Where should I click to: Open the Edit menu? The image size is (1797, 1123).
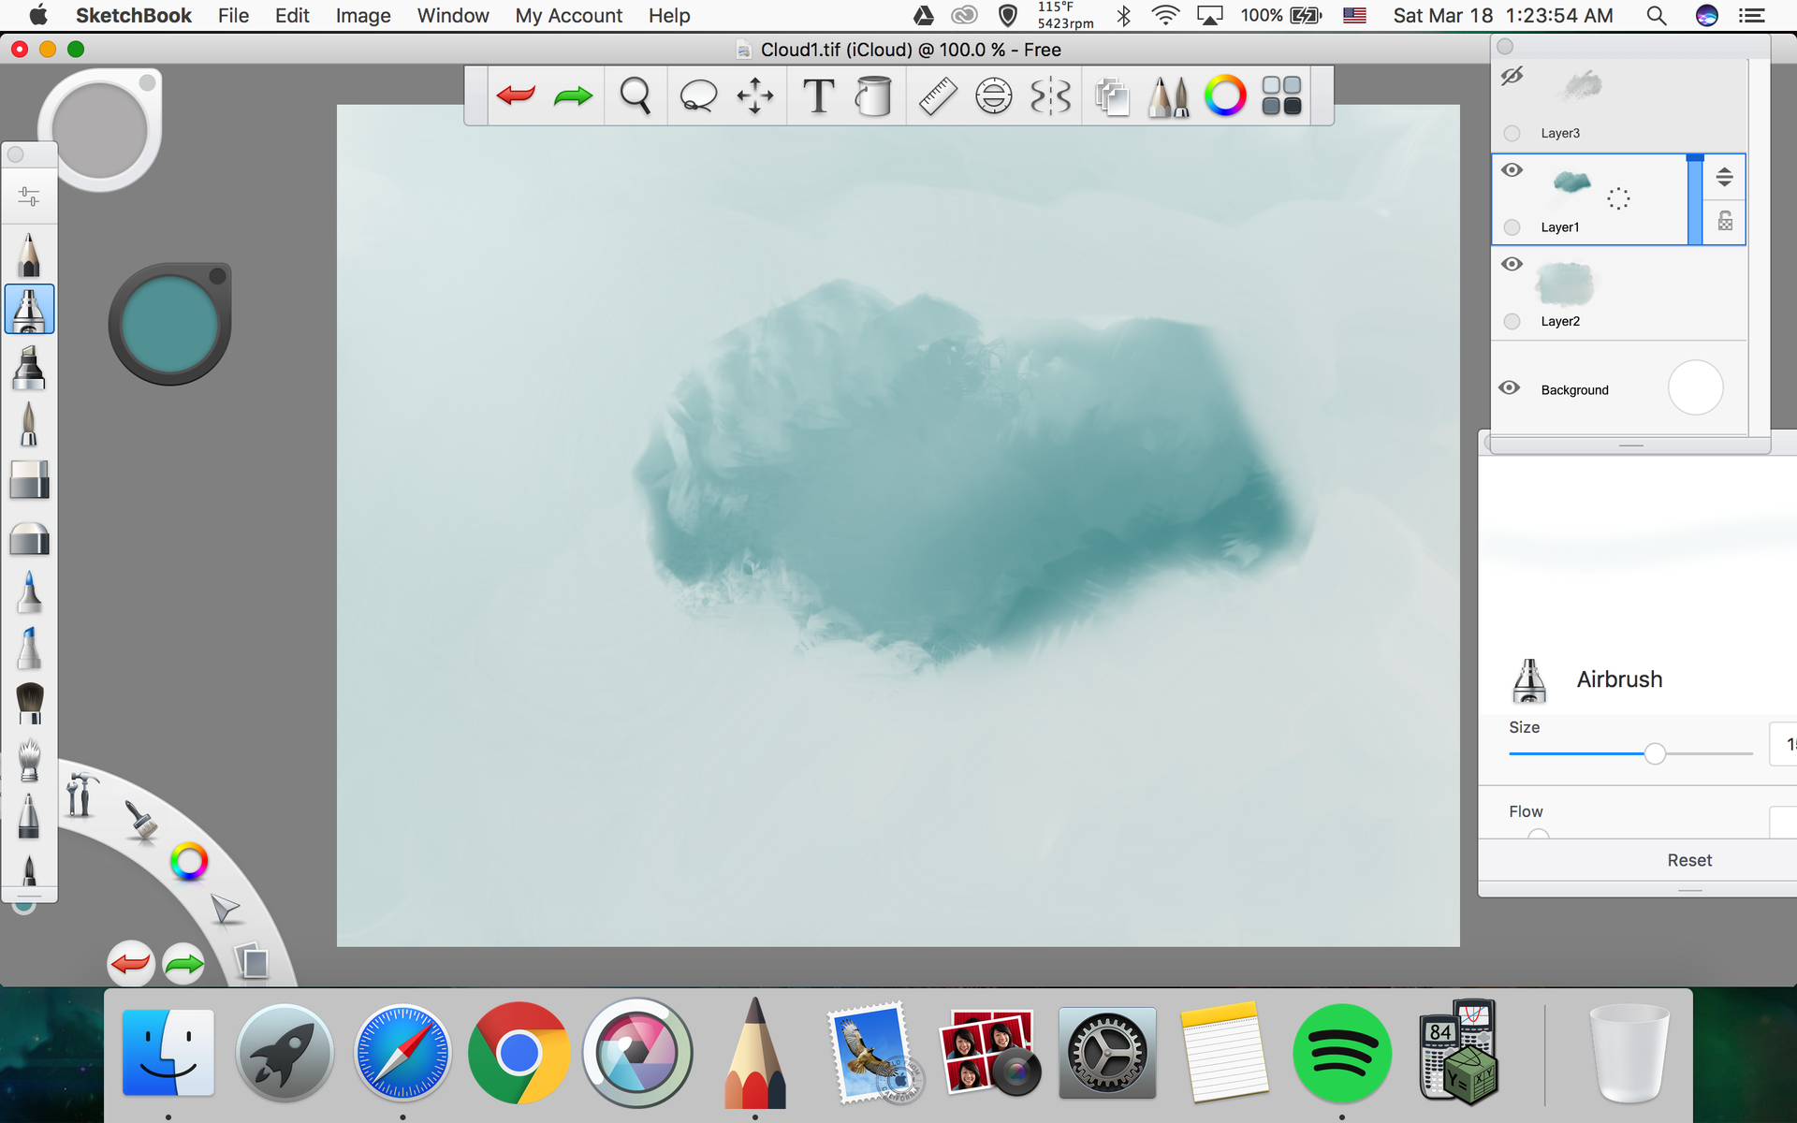292,16
